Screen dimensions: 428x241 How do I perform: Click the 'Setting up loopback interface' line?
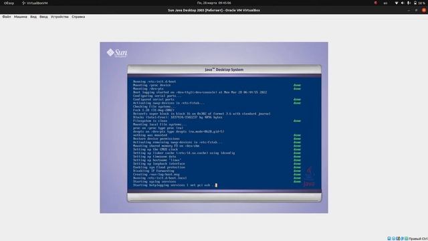[159, 163]
